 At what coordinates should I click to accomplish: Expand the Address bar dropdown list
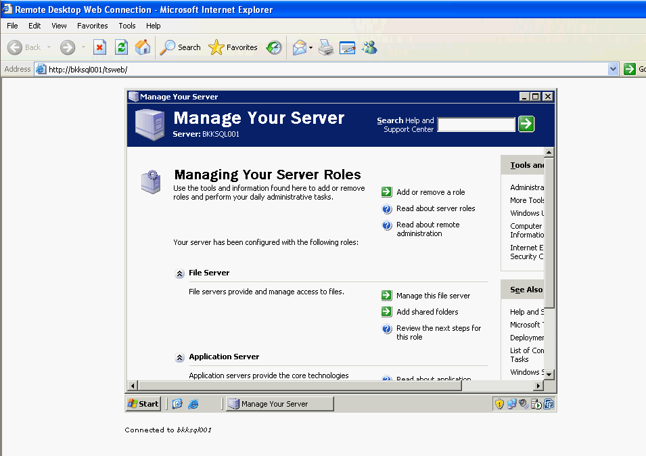(x=613, y=69)
